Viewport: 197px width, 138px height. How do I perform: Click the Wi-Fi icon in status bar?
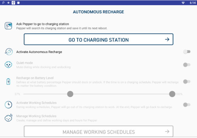pos(183,3)
